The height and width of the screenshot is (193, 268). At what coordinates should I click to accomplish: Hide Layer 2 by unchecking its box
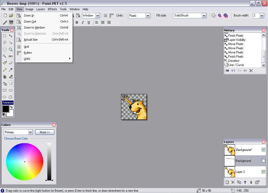click(263, 172)
